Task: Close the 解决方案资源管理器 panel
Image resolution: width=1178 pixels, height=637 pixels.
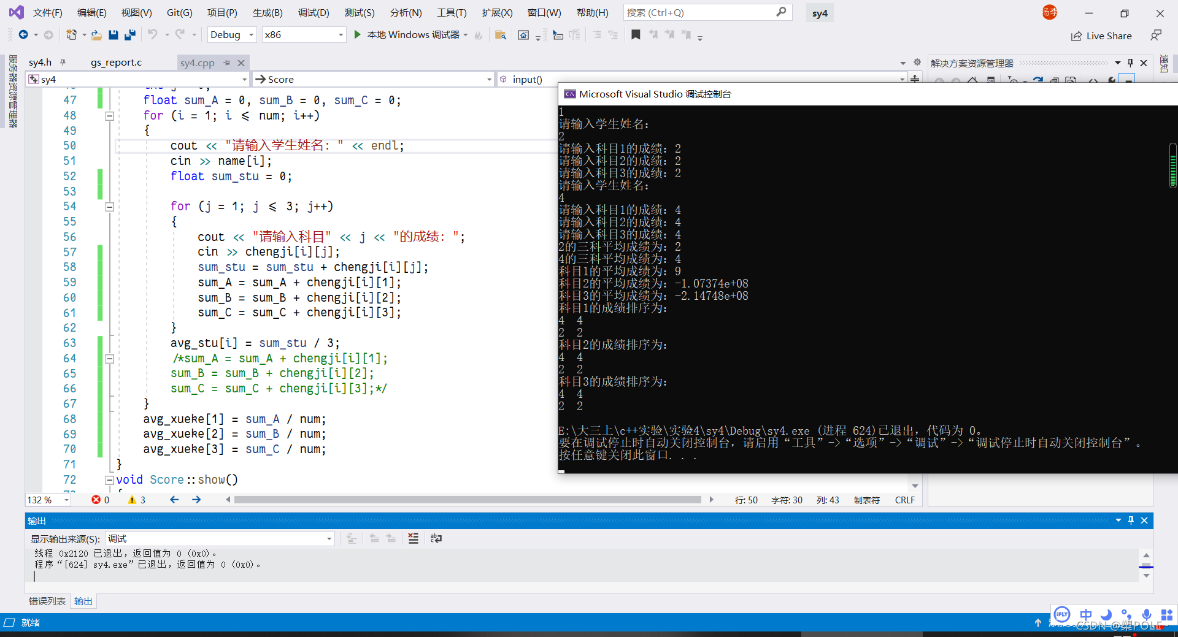Action: pyautogui.click(x=1144, y=63)
